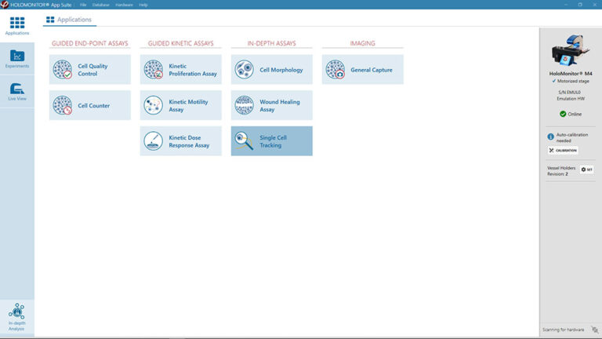Image resolution: width=602 pixels, height=339 pixels.
Task: Open the Database menu
Action: point(100,5)
